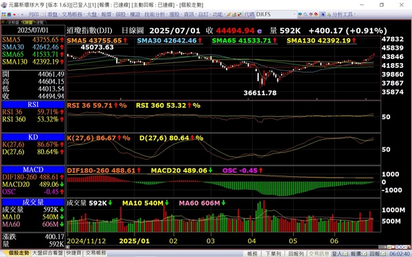The height and width of the screenshot is (257, 412).
Task: Open the 技術分析 dropdown menu
Action: tap(156, 14)
